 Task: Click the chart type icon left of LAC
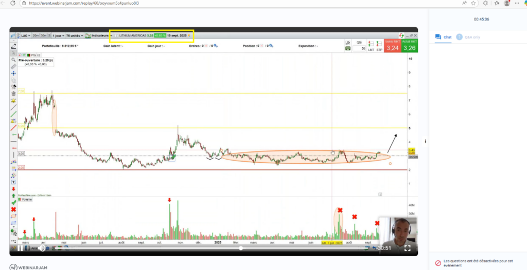[x=13, y=35]
